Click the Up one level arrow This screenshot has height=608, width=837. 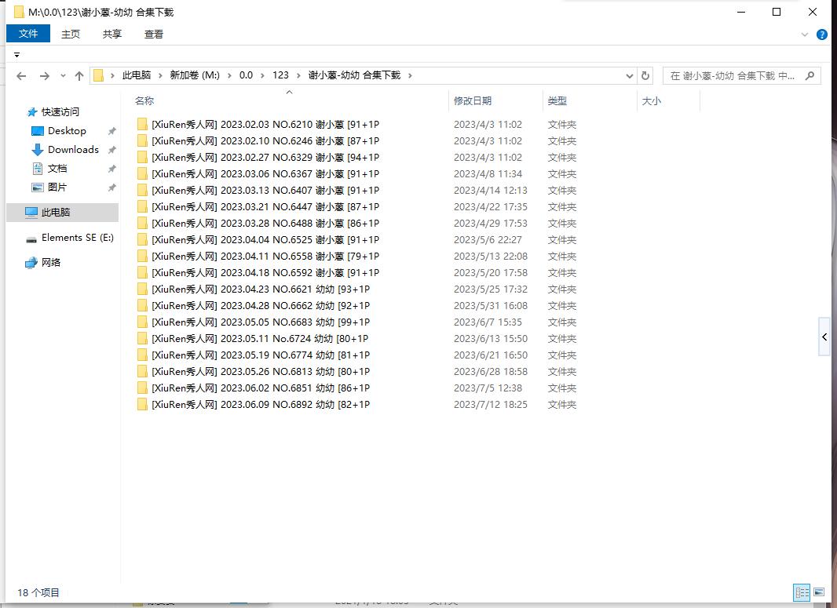(79, 76)
